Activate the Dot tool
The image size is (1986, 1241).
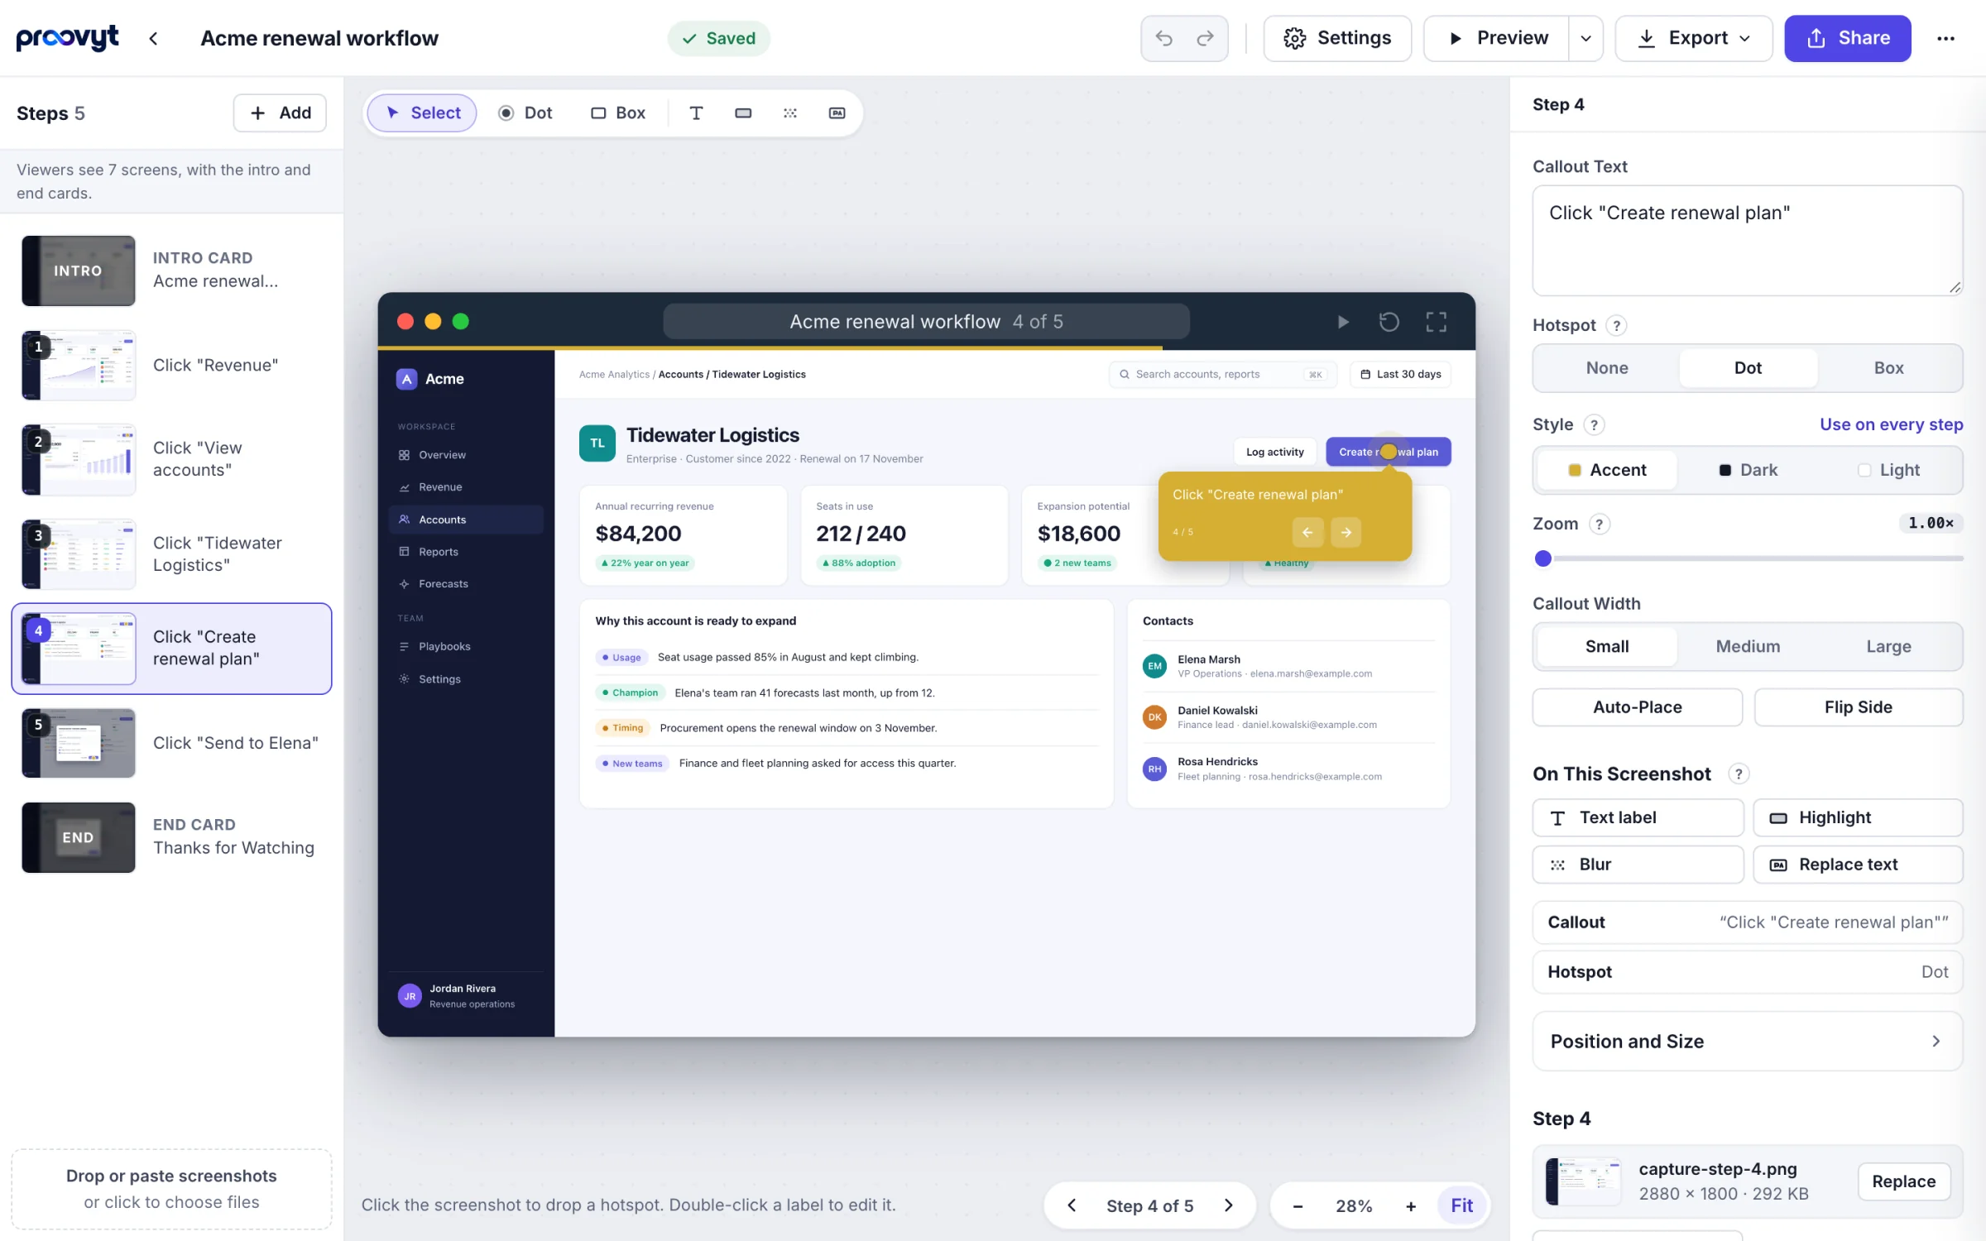(x=525, y=113)
